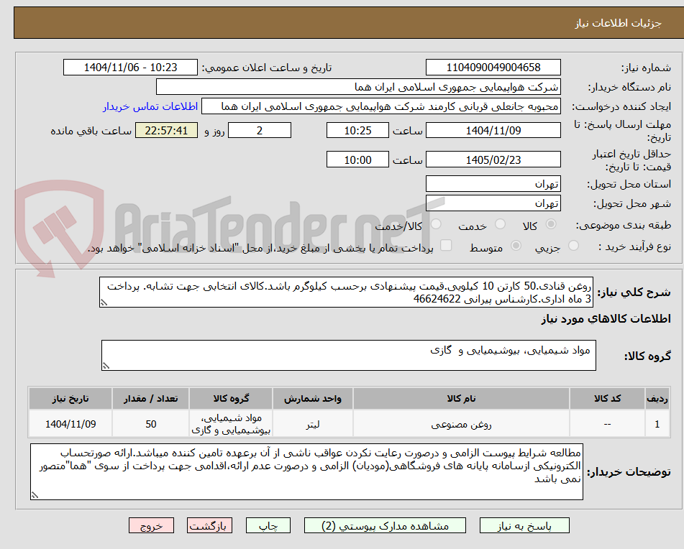Screen dimensions: 684x549
Task: Click the چاپ print button
Action: click(x=268, y=525)
